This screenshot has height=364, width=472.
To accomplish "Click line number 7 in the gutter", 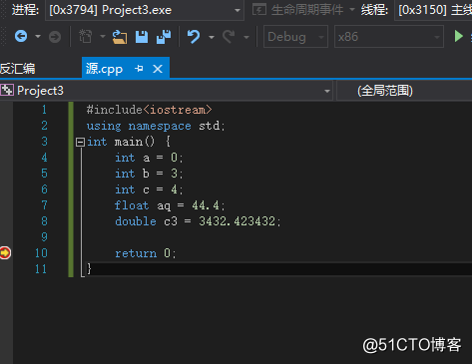I will 44,205.
